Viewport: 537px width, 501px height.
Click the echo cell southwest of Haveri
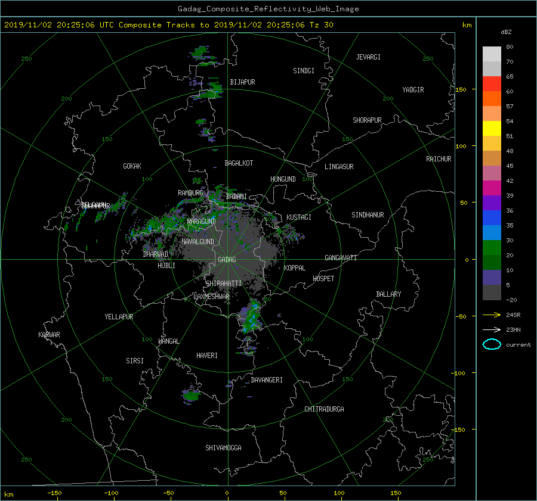click(191, 396)
